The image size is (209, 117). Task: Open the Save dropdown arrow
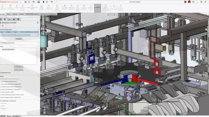[x=41, y=2]
